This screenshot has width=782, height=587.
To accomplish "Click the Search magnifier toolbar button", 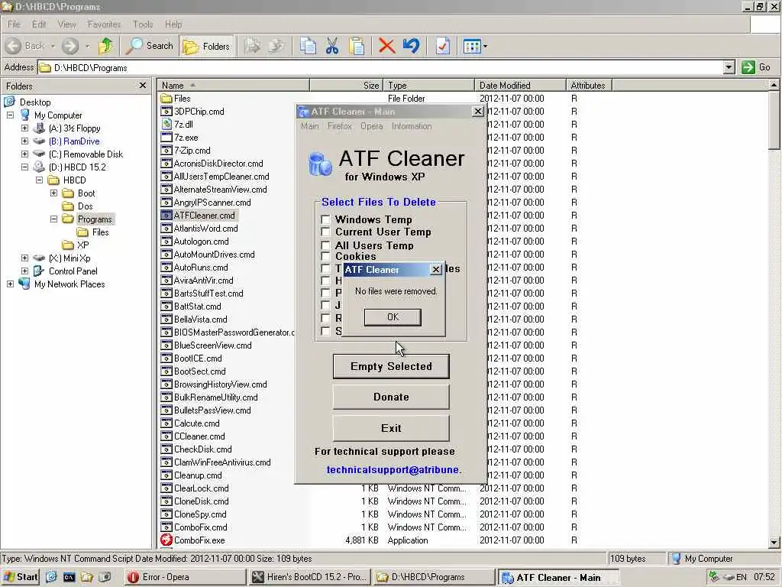I will [149, 46].
